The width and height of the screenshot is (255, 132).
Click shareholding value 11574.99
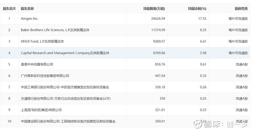158,30
